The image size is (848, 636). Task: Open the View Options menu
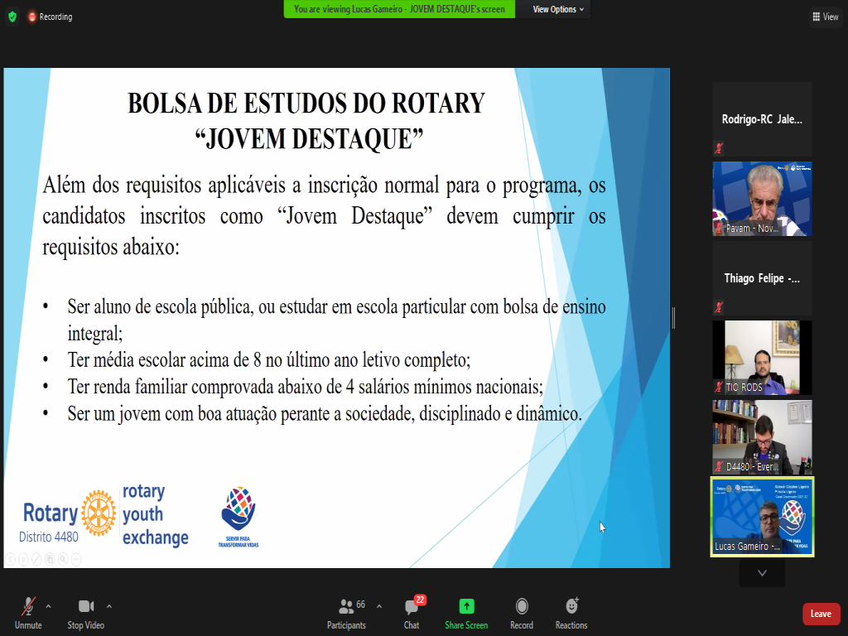557,9
